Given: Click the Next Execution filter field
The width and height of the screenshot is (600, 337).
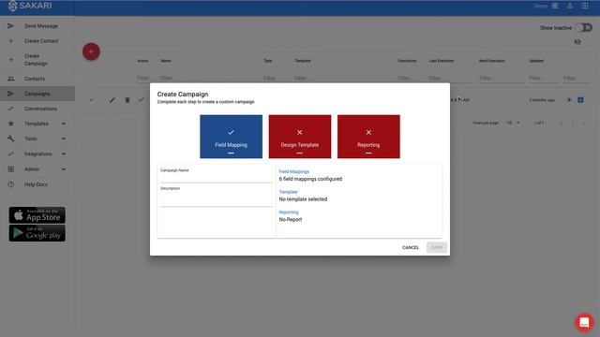Looking at the screenshot, I should [501, 78].
